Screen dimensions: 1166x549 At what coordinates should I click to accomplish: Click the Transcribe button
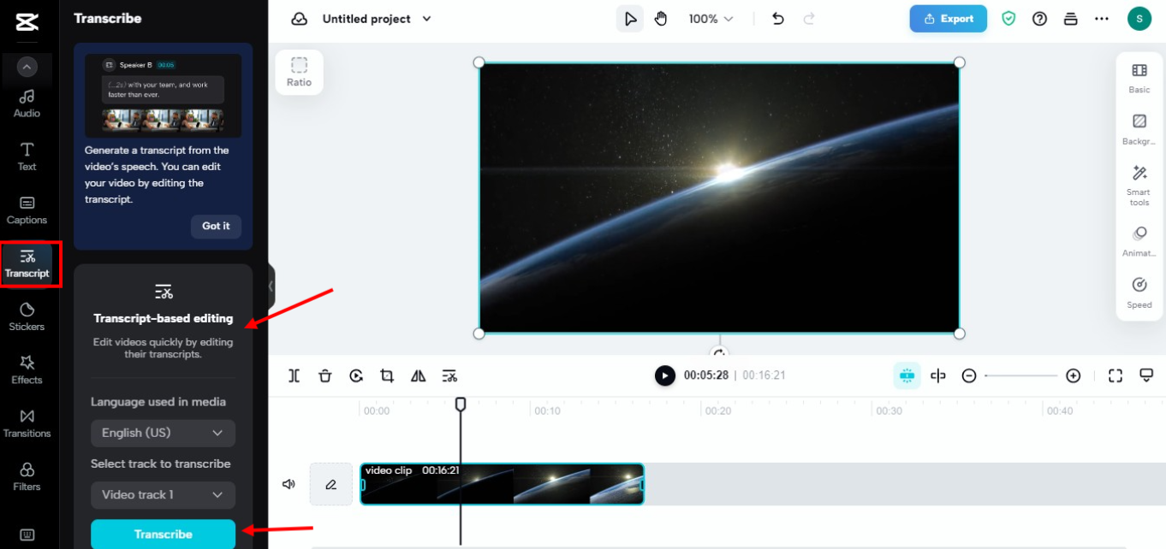pyautogui.click(x=163, y=534)
